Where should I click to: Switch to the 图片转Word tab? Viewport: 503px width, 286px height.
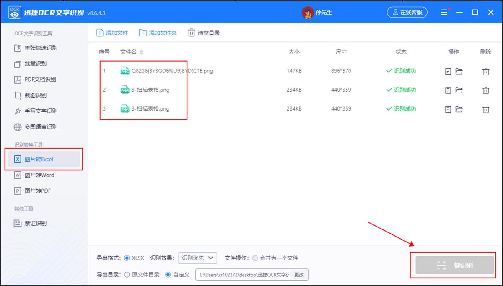pyautogui.click(x=40, y=175)
